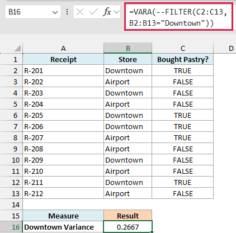Select row 7 header
The height and width of the screenshot is (233, 236).
point(11,126)
